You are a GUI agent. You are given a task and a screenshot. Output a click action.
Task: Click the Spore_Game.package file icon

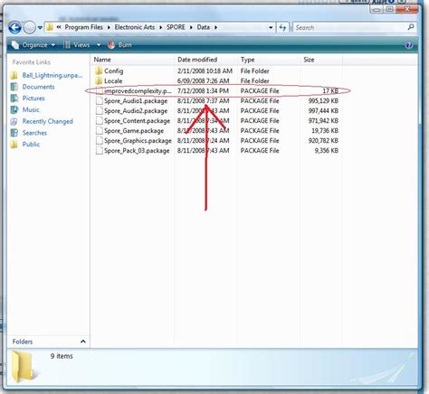pos(99,131)
